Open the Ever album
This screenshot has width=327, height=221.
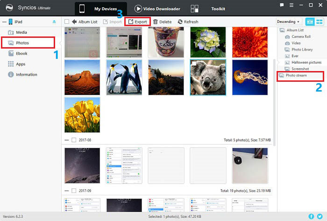pos(291,56)
